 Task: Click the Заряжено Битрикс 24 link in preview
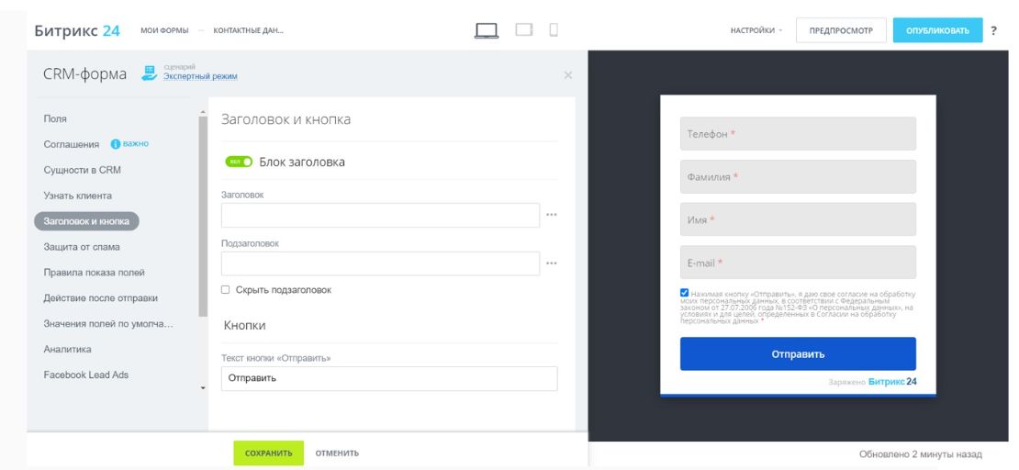pos(873,382)
